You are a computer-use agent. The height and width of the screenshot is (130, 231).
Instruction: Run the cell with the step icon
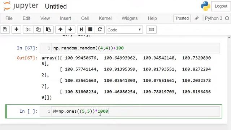(x=81, y=30)
